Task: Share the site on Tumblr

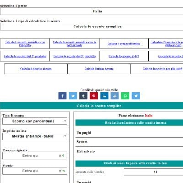Action: pos(83,96)
